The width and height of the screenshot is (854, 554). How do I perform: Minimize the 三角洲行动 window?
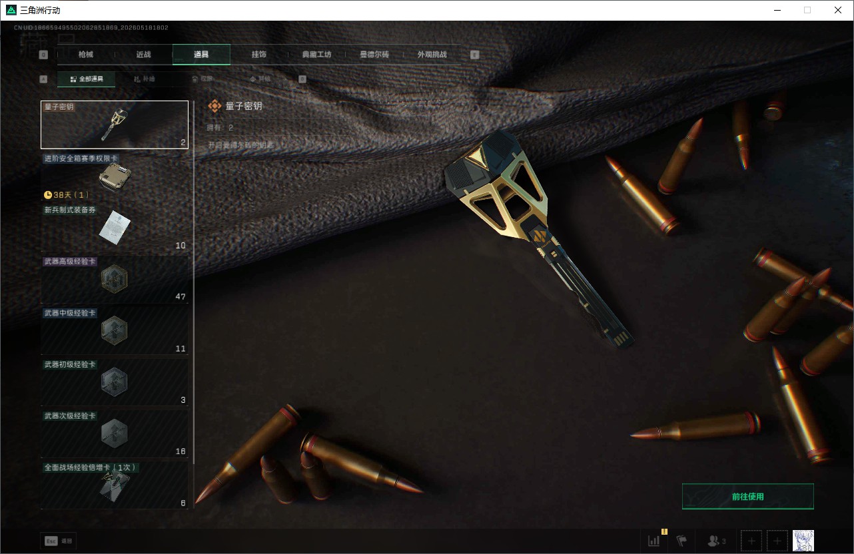click(x=777, y=10)
